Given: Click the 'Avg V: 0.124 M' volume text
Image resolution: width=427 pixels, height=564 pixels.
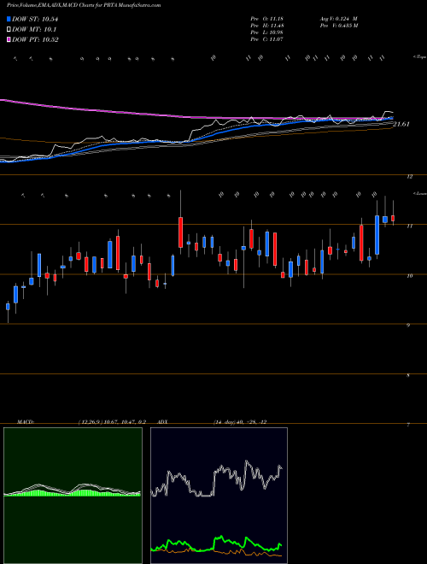Looking at the screenshot, I should [338, 18].
